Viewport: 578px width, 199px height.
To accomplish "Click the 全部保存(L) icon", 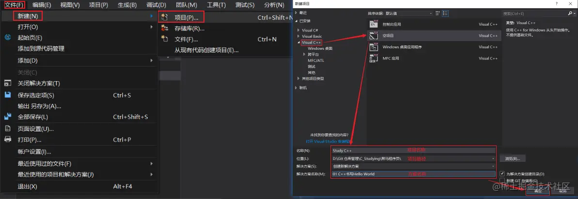I will coord(8,117).
